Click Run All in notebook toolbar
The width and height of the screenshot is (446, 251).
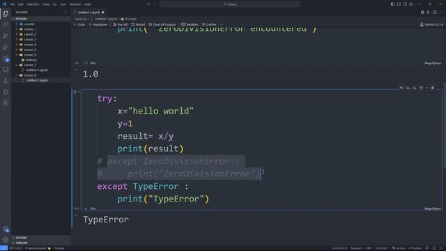pyautogui.click(x=120, y=24)
